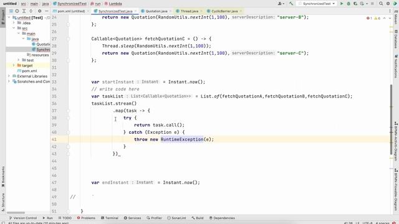Run with coverage icon

(x=355, y=4)
